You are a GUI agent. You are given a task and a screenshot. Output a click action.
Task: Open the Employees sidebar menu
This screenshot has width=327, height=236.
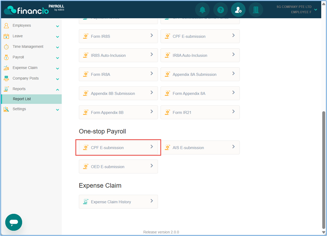pos(31,26)
